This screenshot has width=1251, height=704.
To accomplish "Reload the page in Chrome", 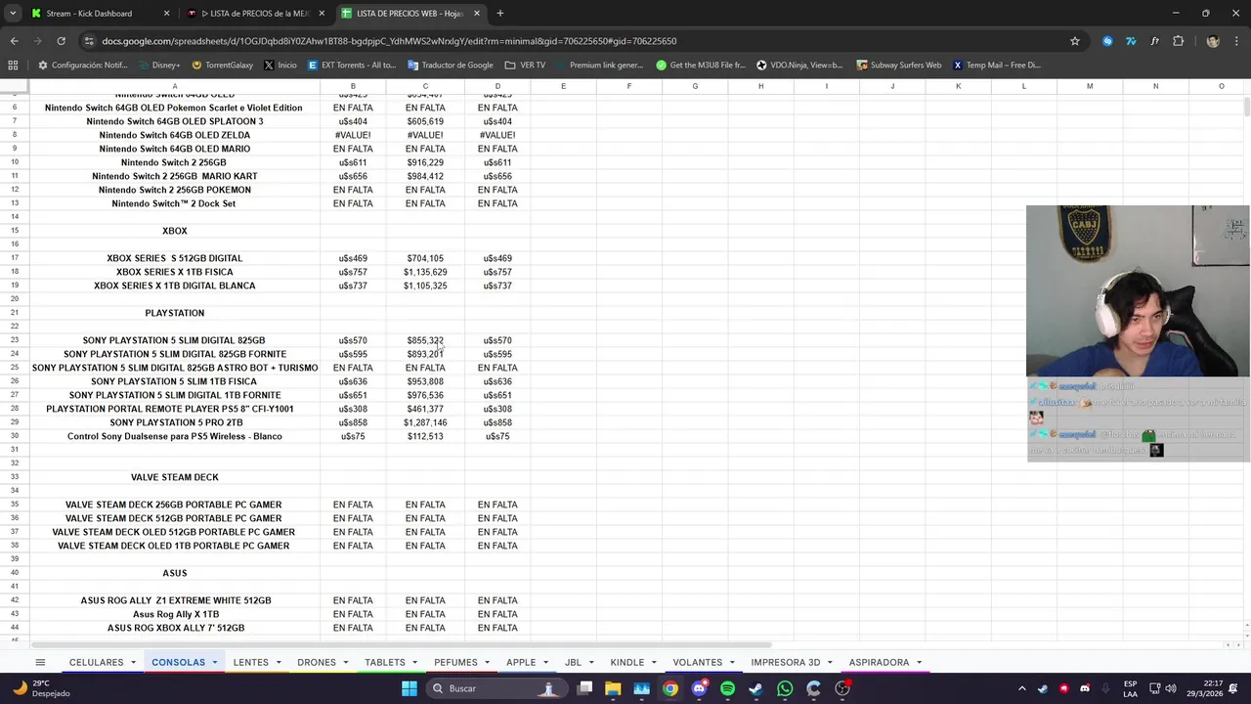I will (x=61, y=41).
